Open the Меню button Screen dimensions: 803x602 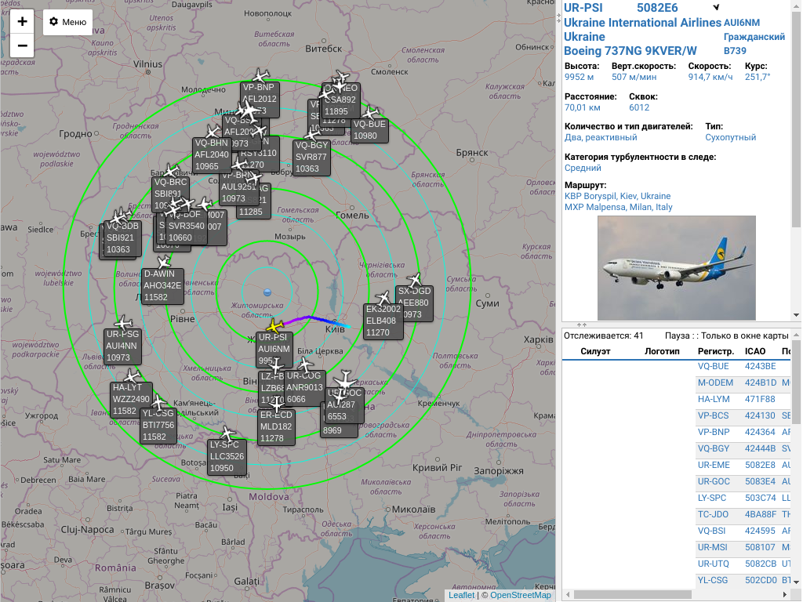click(x=67, y=22)
